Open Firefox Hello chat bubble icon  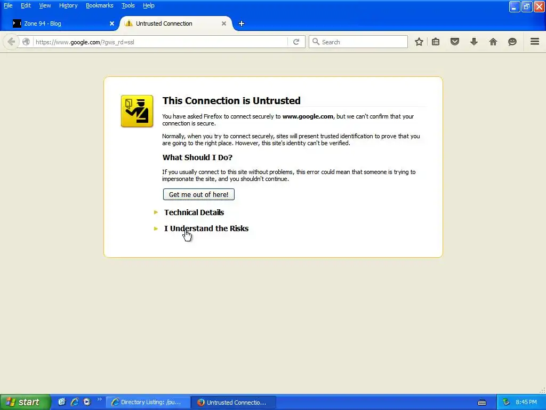click(512, 42)
